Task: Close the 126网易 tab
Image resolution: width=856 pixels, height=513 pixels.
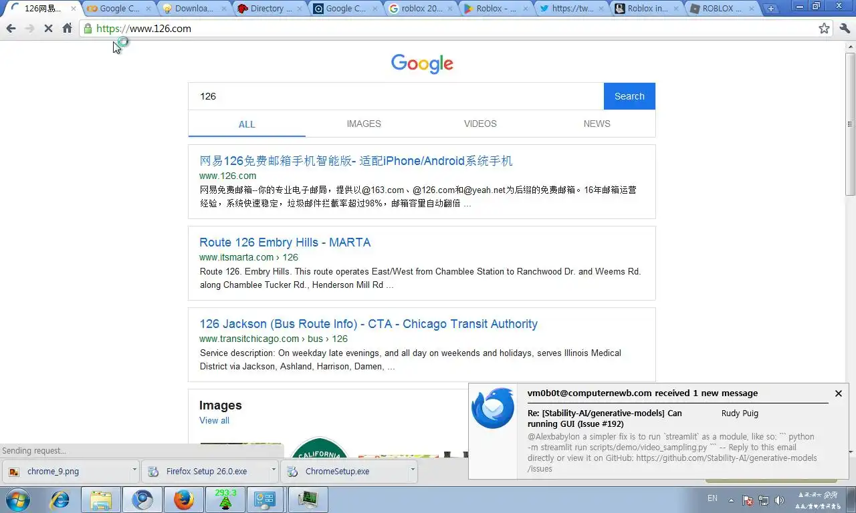Action: click(74, 9)
